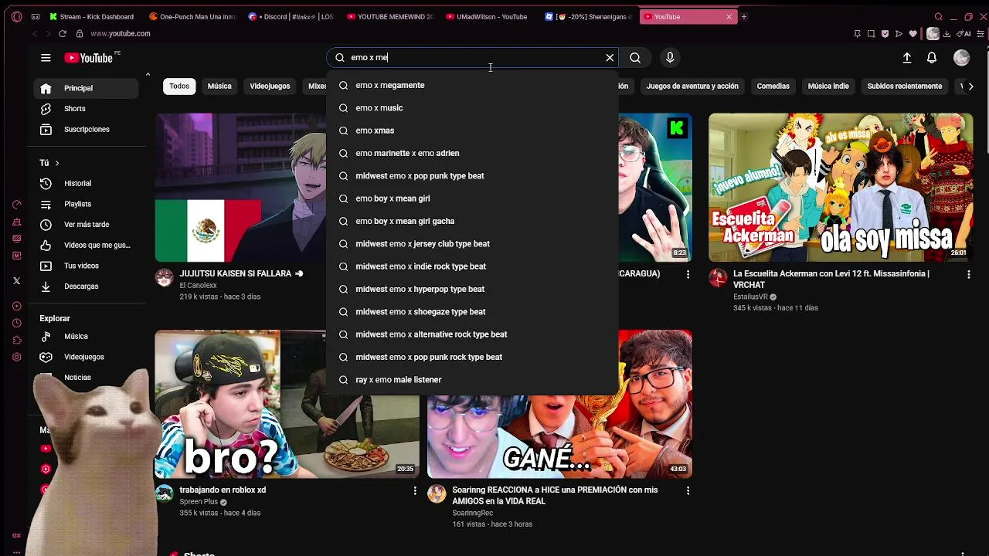This screenshot has height=556, width=989.
Task: Open the 'JUJUTSU KAISEN SI FALLARA' video thumbnail
Action: click(x=240, y=188)
